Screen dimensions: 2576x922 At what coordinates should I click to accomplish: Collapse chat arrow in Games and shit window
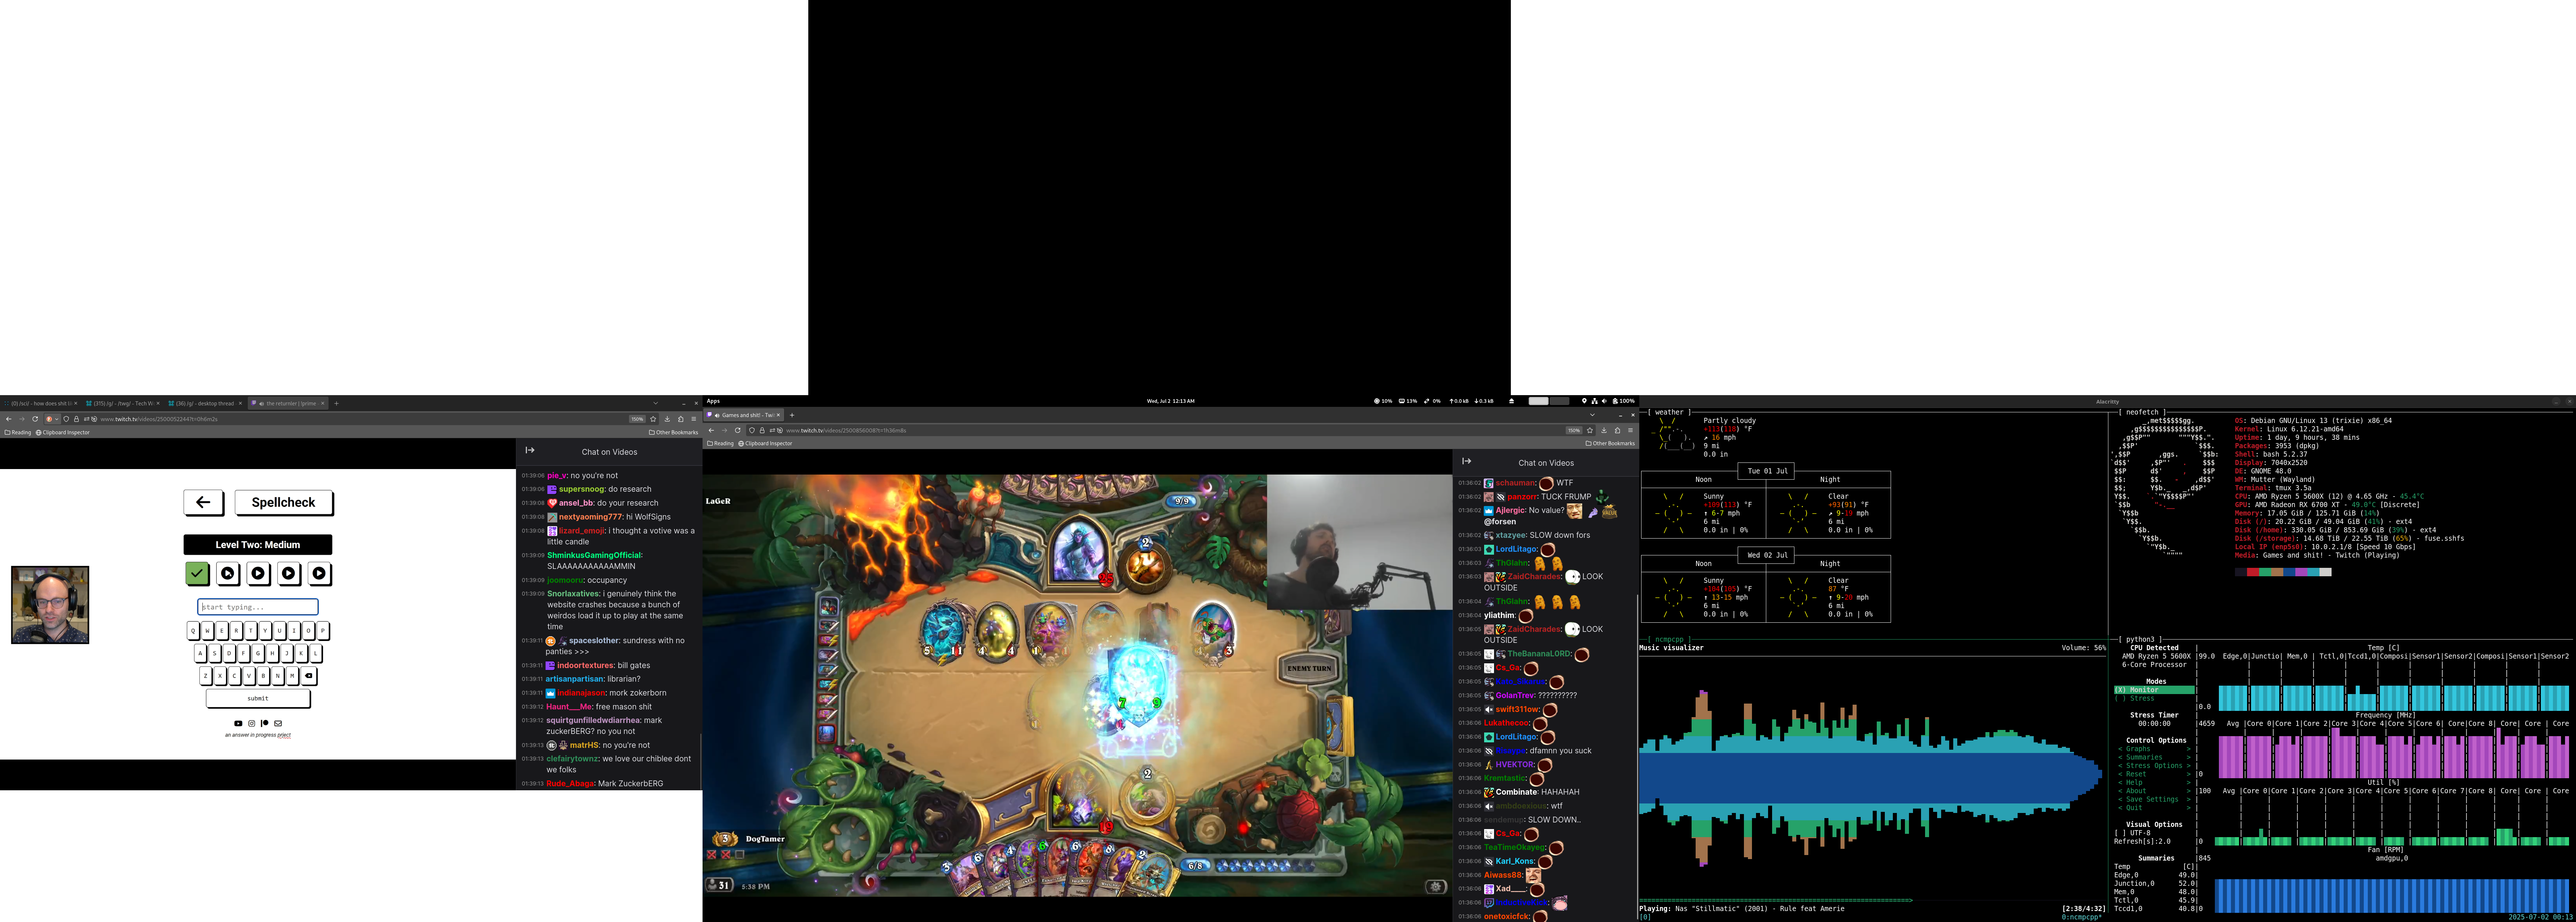click(1467, 461)
